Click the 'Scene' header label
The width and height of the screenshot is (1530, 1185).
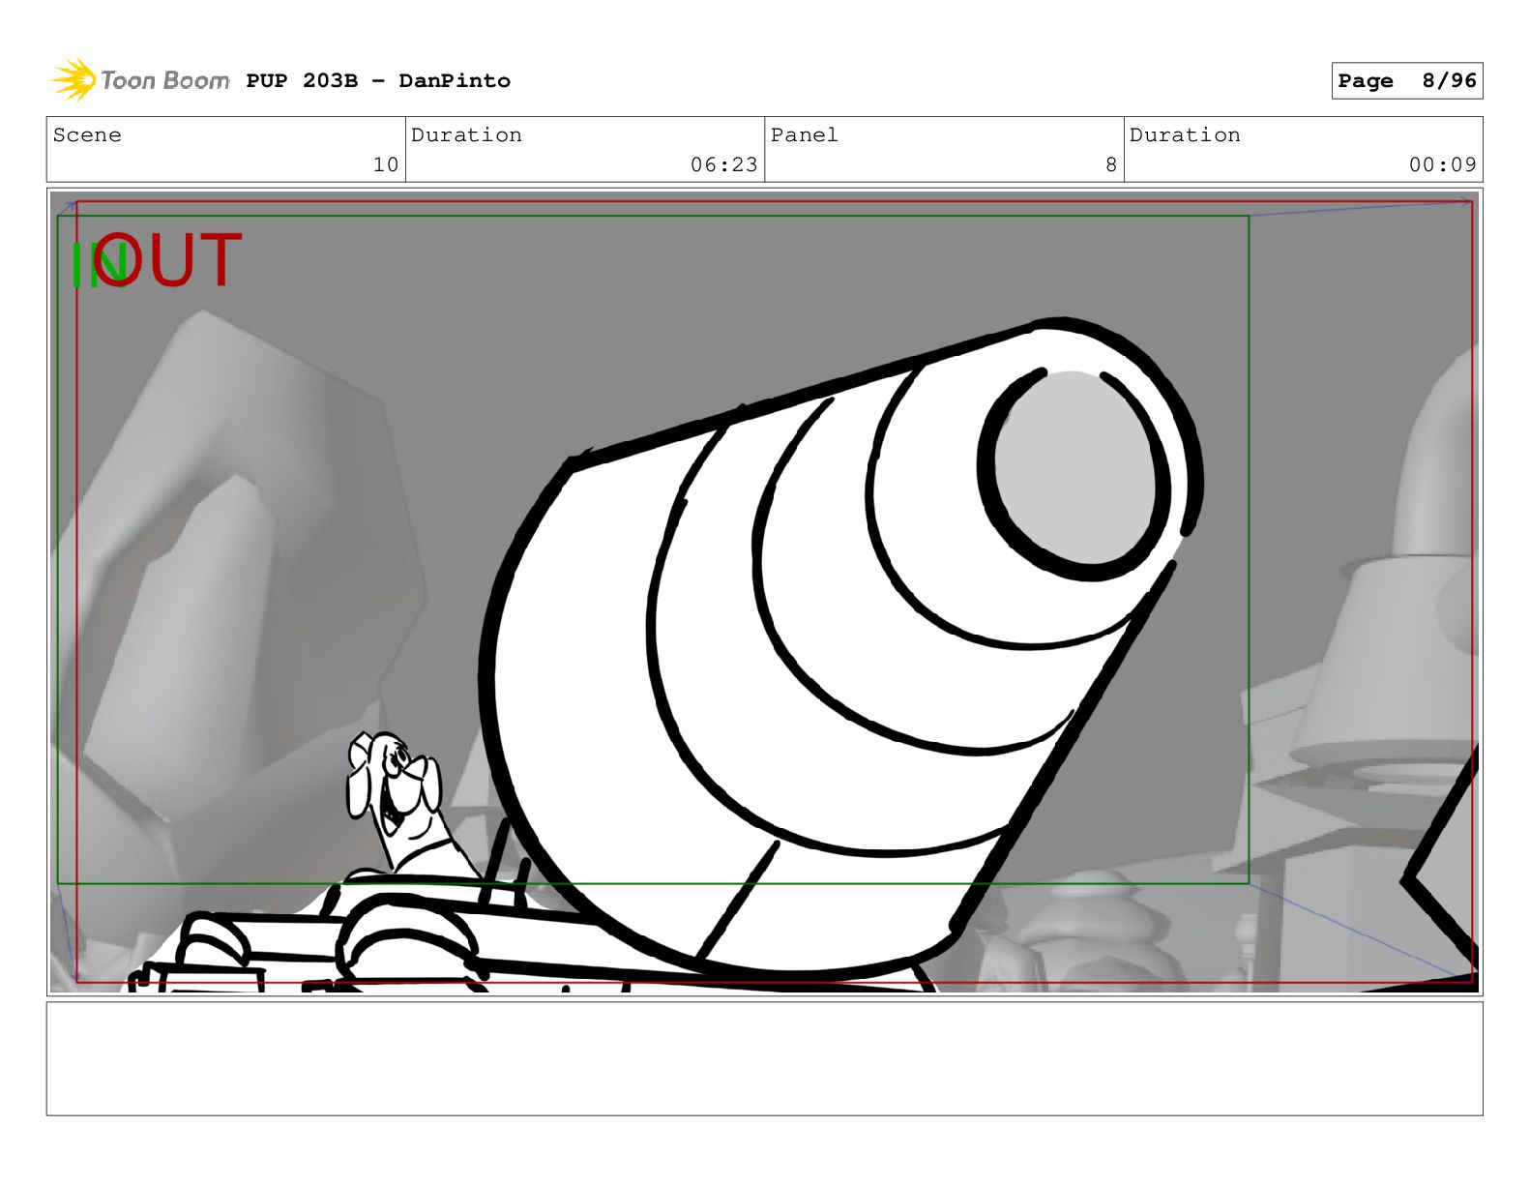[87, 134]
